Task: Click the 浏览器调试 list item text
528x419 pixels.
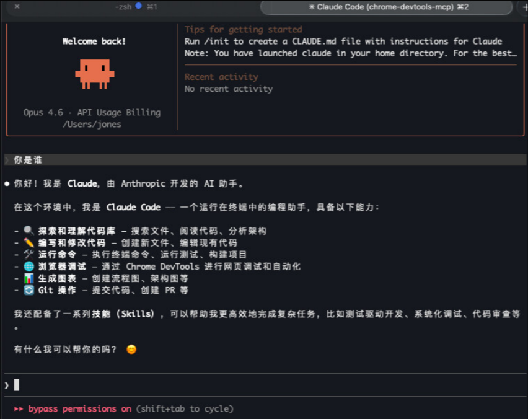Action: point(62,267)
